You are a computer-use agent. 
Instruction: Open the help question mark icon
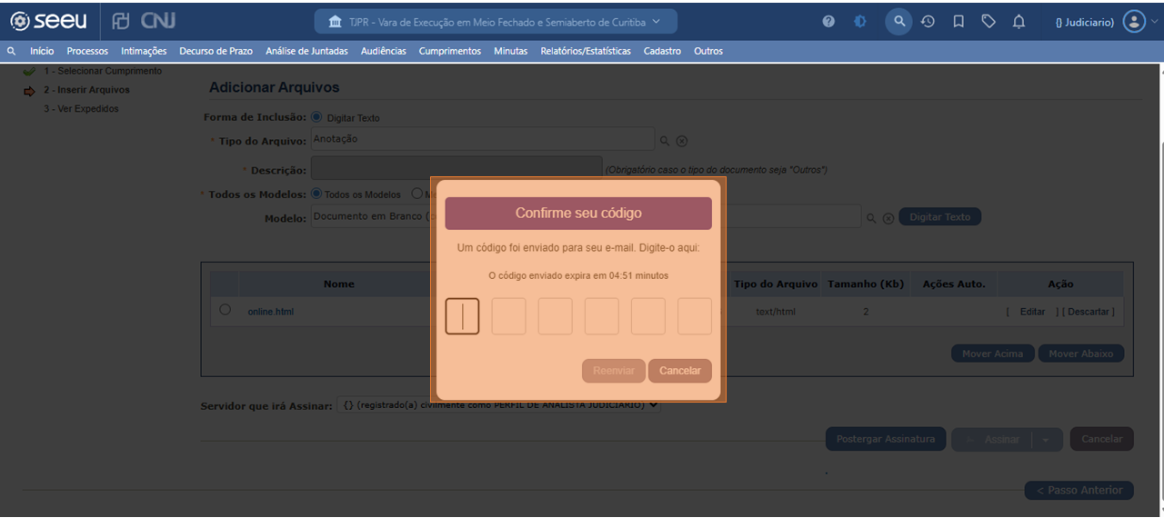(828, 22)
